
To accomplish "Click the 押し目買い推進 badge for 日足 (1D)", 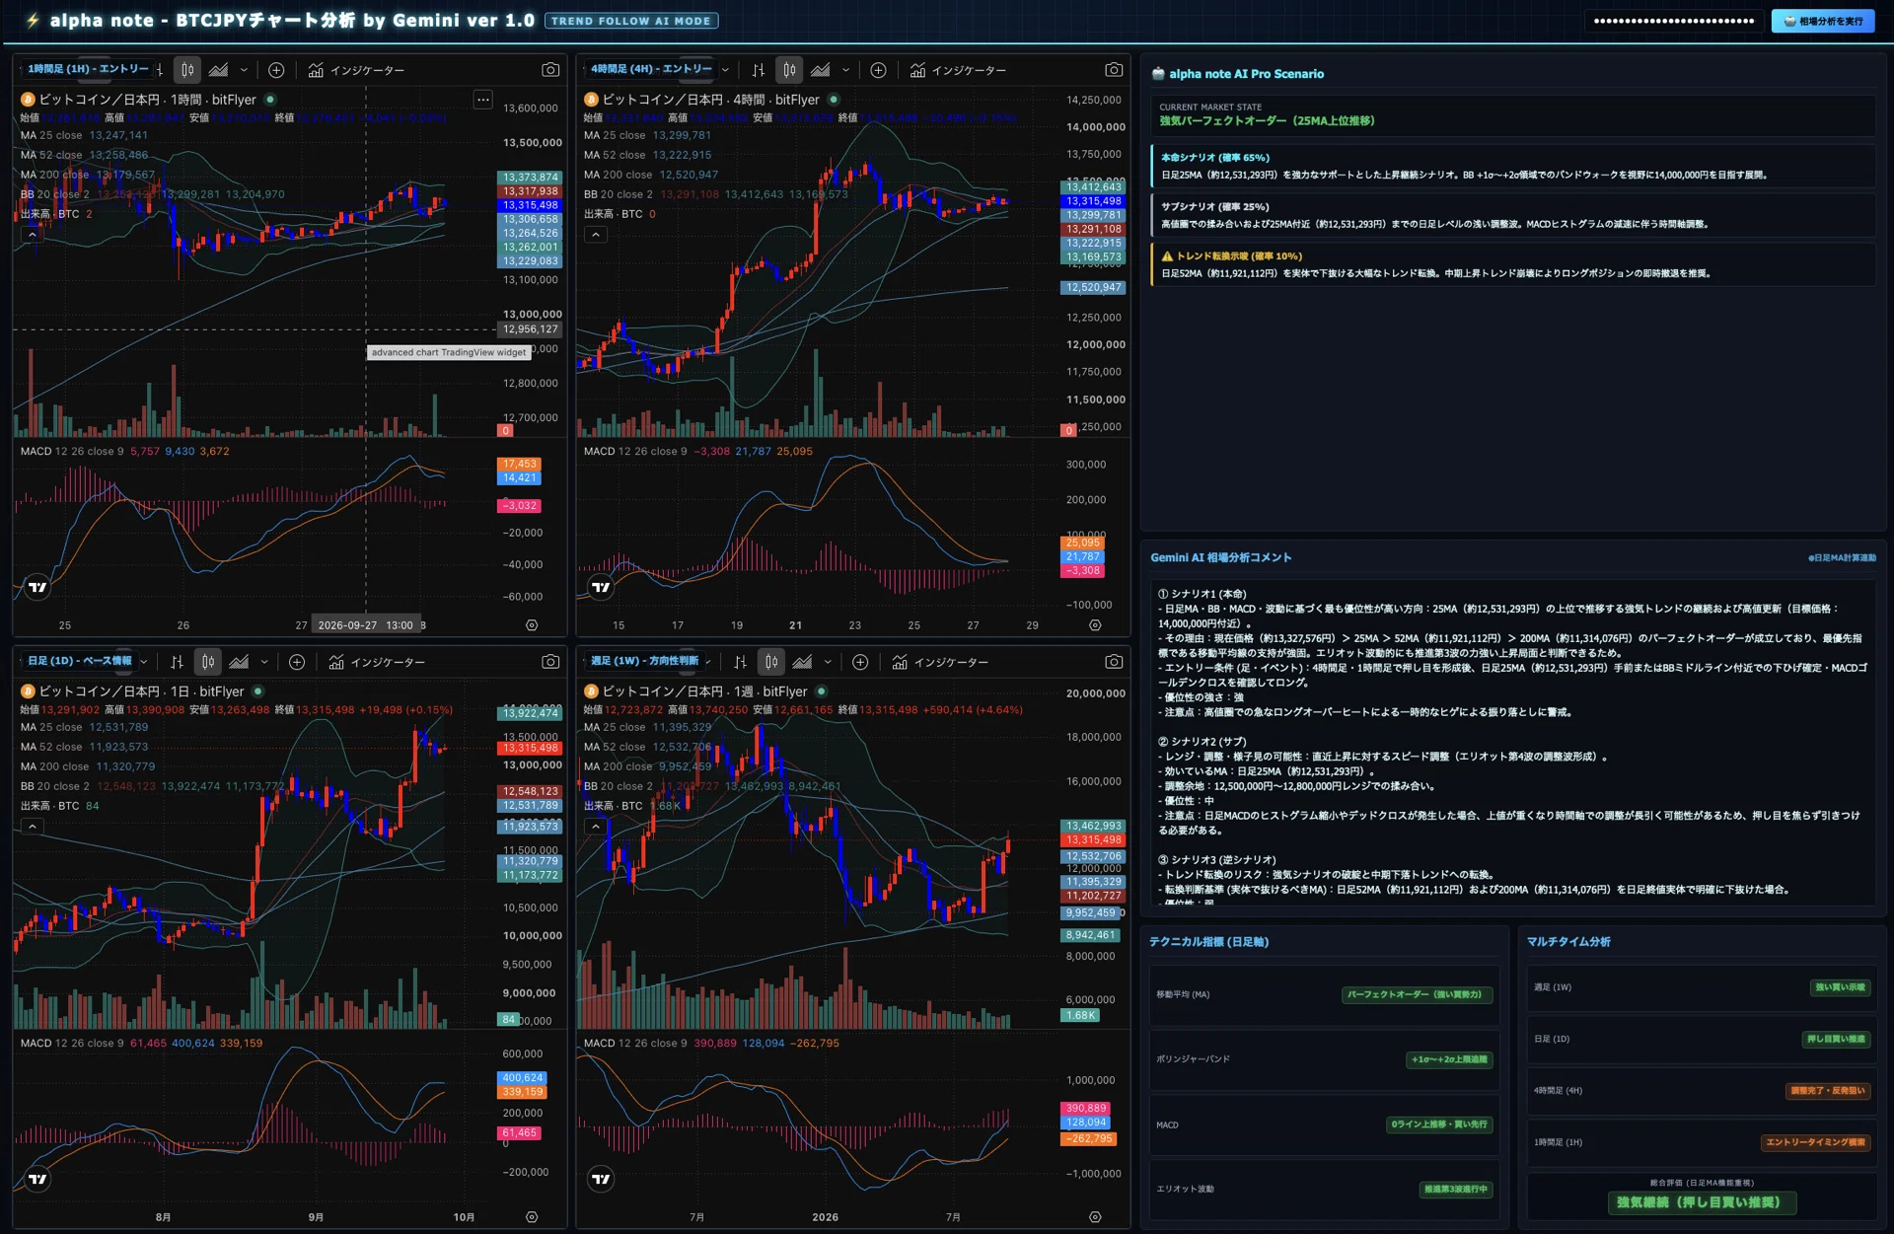I will [1836, 1039].
